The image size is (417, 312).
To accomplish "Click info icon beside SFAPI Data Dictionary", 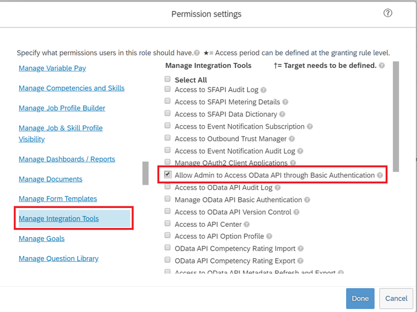I will 282,114.
